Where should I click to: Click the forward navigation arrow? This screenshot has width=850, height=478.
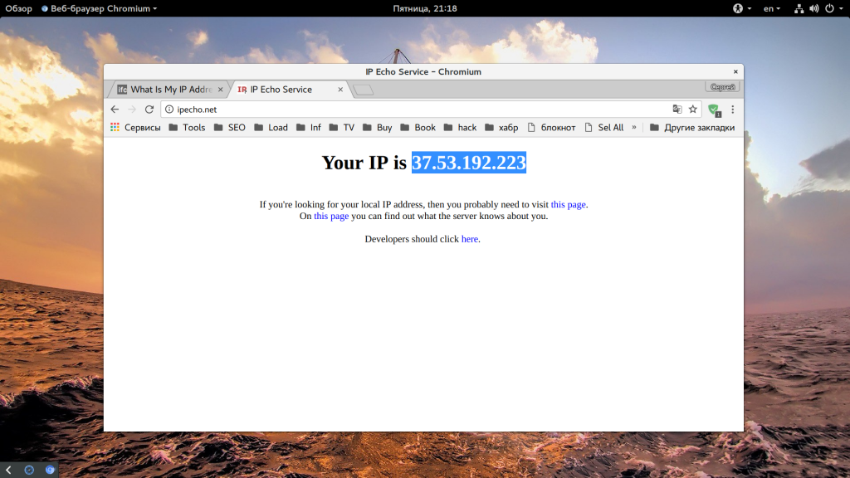point(132,110)
